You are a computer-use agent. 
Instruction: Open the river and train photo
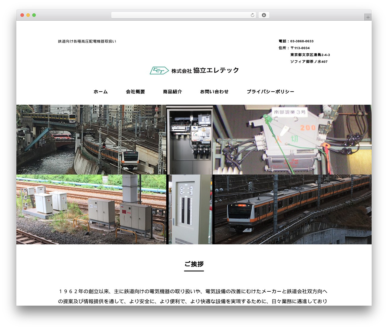coord(91,140)
